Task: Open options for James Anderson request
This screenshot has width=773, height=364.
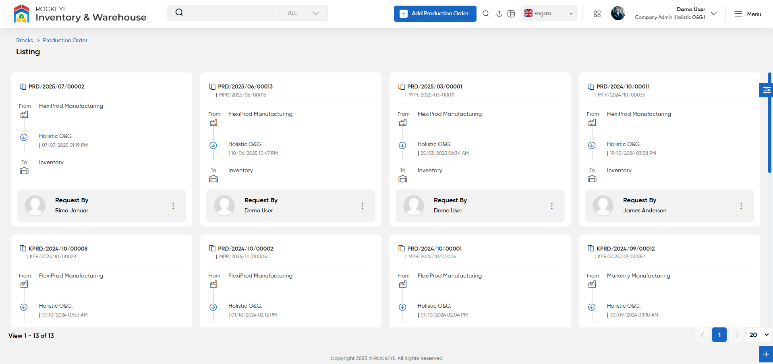Action: click(741, 206)
